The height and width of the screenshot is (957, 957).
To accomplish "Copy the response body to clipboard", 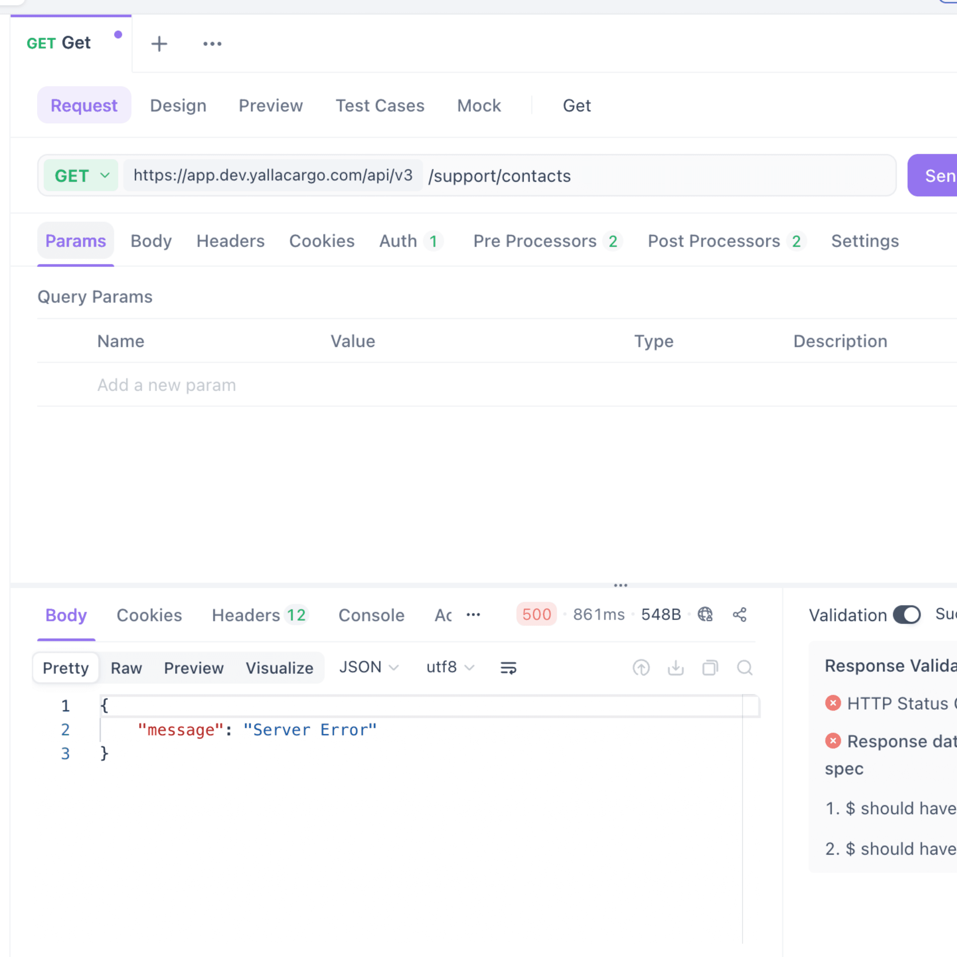I will (710, 668).
